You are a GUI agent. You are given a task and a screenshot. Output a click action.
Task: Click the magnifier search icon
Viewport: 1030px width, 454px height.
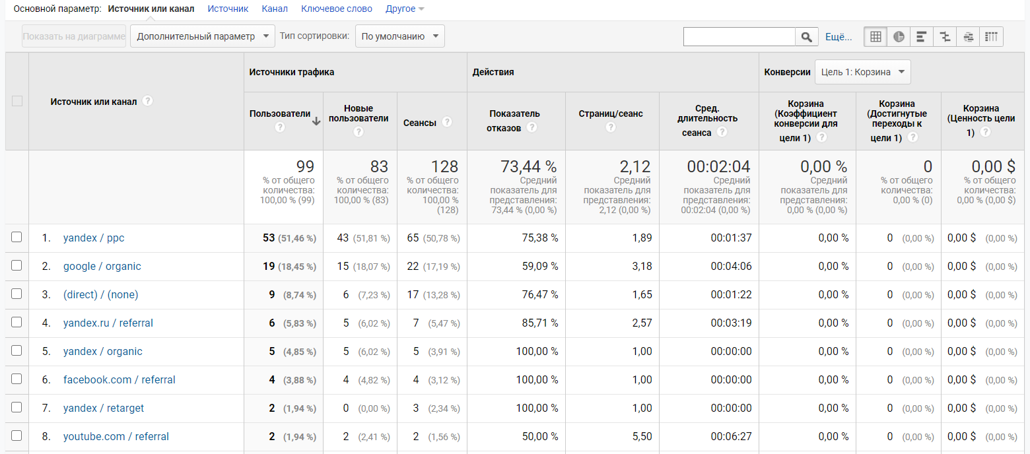pyautogui.click(x=806, y=37)
